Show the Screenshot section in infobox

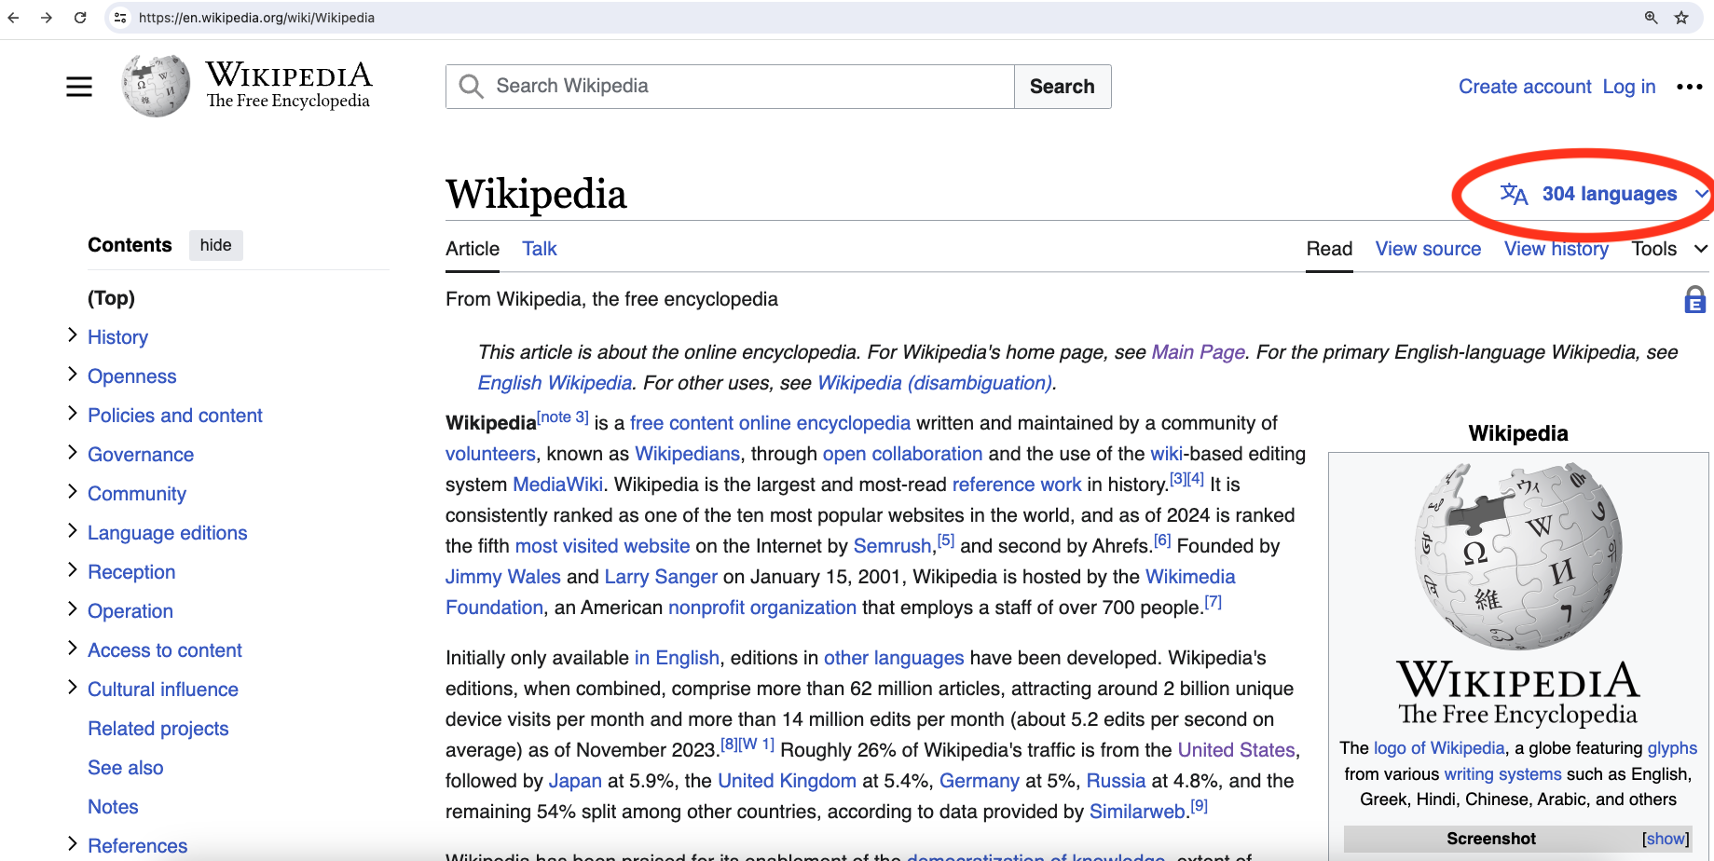(1666, 839)
